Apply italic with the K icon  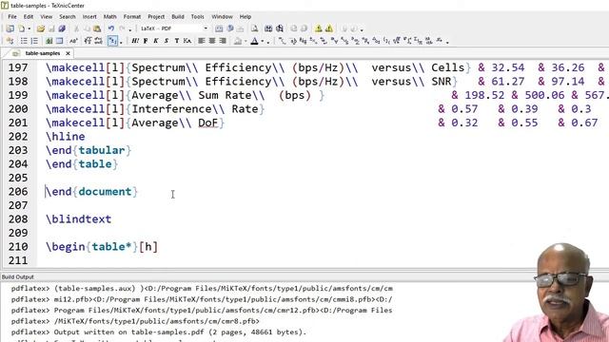[x=156, y=41]
